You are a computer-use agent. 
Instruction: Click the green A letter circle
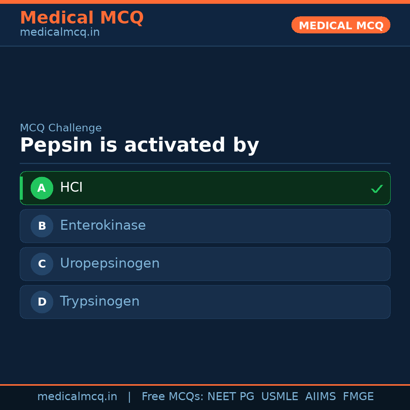(42, 188)
